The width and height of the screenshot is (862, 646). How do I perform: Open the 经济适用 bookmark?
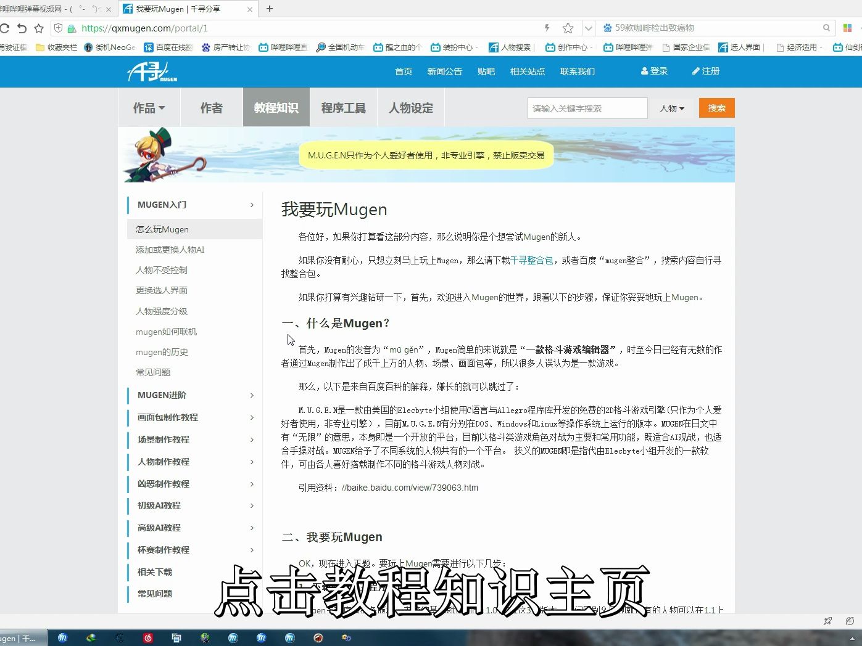click(x=800, y=47)
